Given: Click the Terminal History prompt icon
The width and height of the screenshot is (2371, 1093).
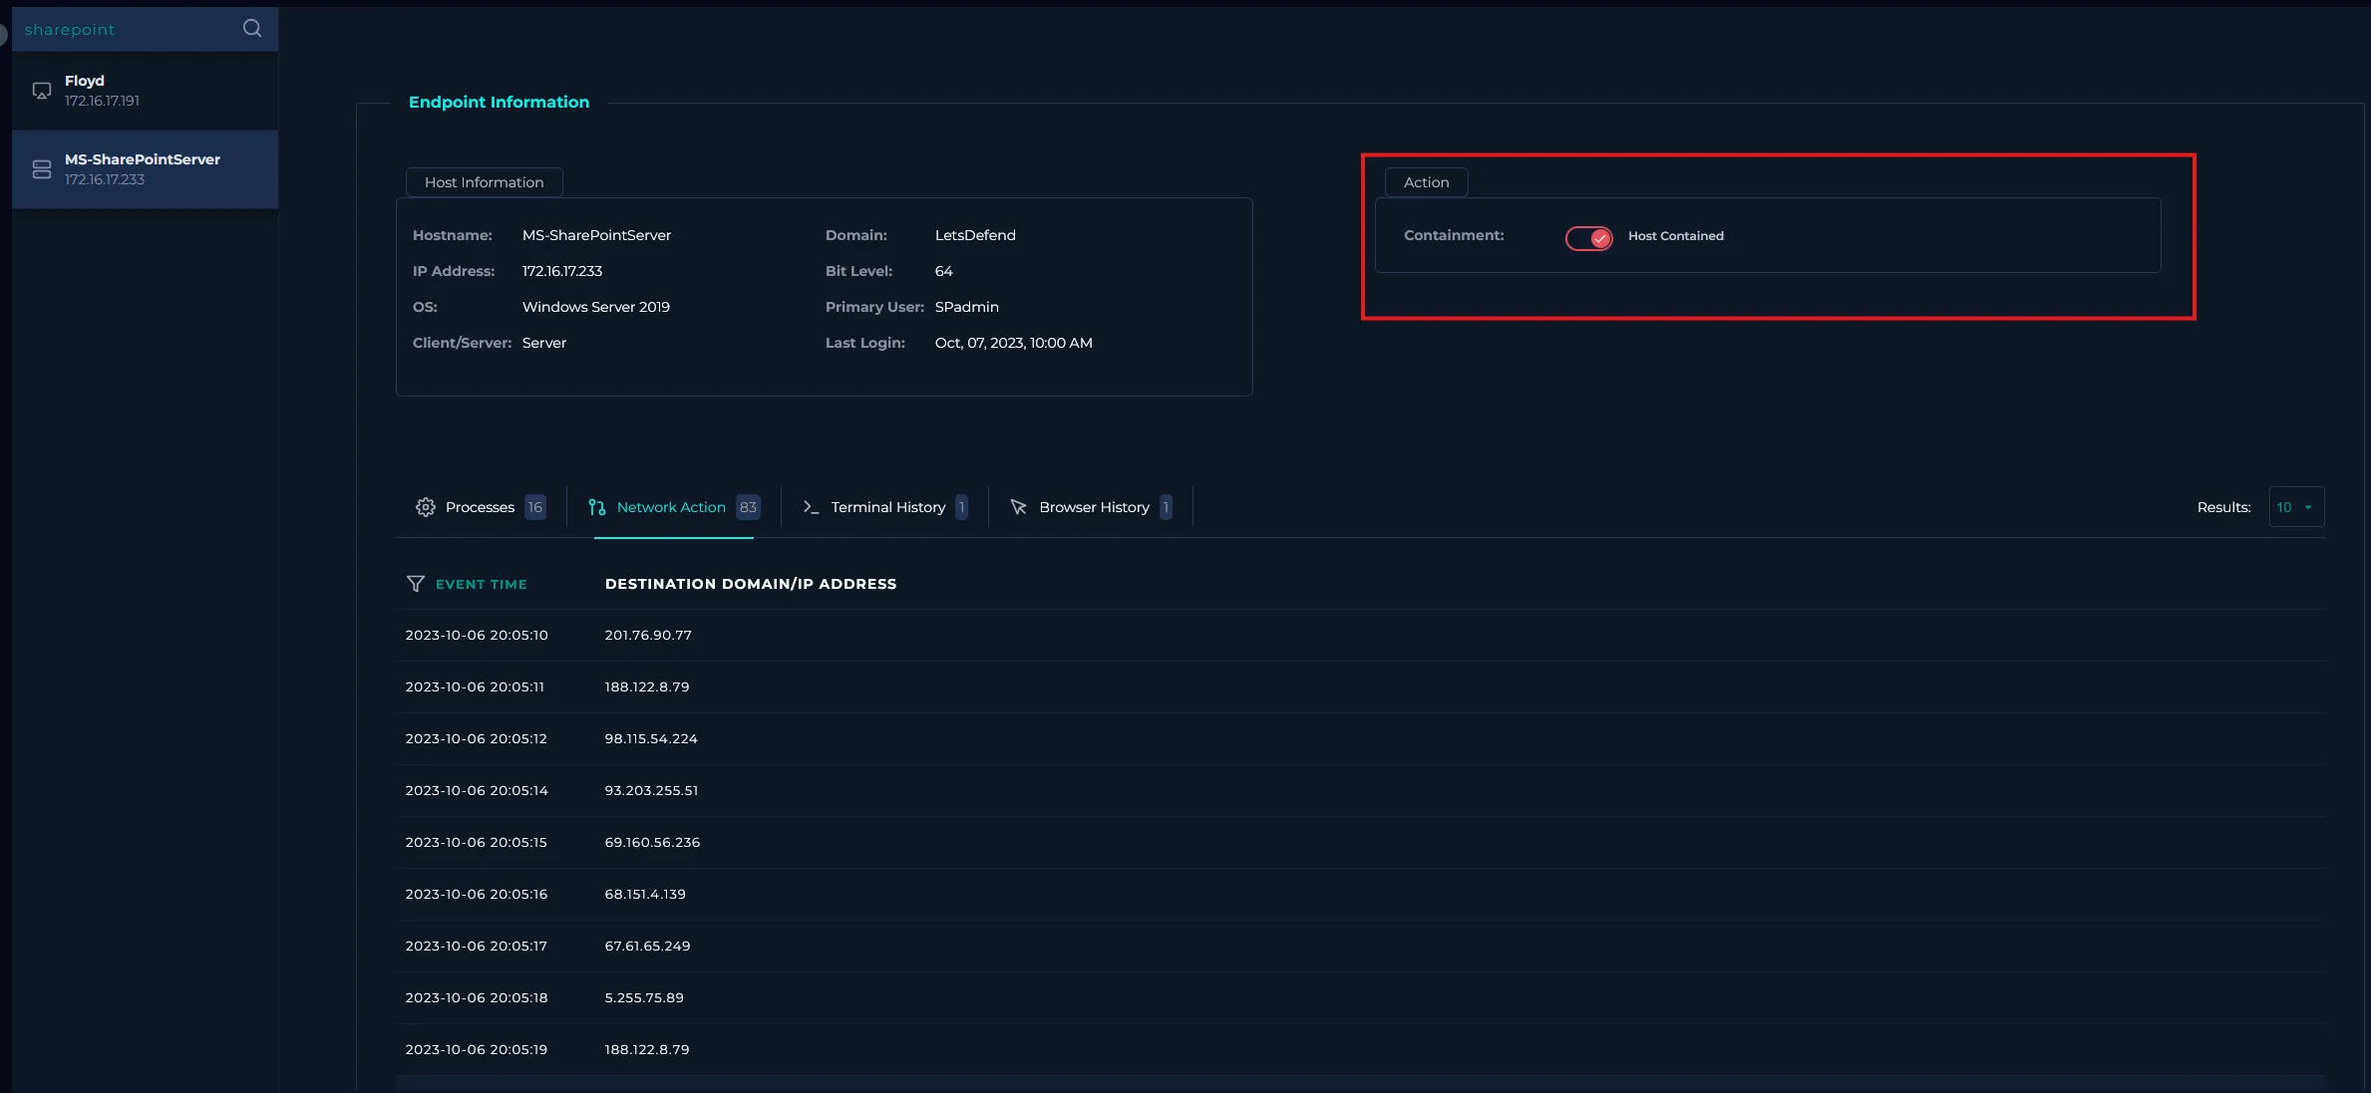Looking at the screenshot, I should coord(811,507).
